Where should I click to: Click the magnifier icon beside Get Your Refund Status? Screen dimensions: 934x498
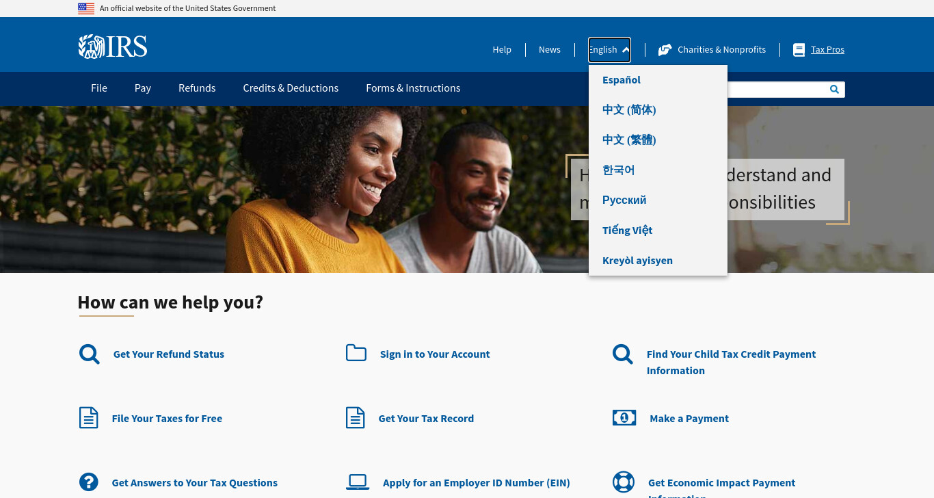click(x=90, y=354)
